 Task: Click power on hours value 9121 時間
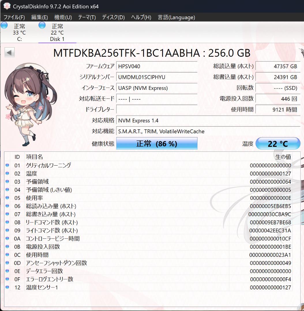pyautogui.click(x=278, y=109)
